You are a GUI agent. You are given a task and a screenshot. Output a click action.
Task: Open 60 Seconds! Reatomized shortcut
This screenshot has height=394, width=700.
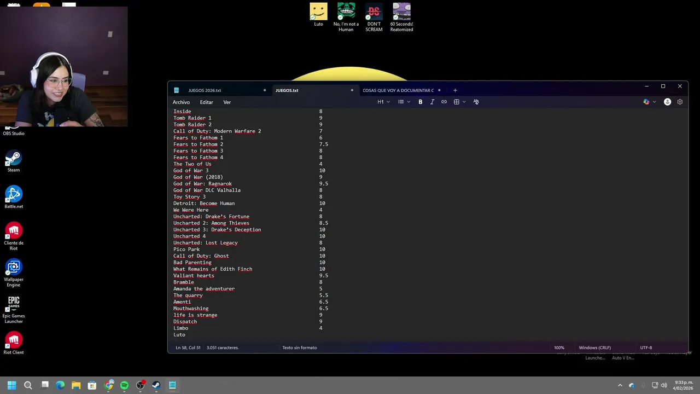pyautogui.click(x=401, y=17)
